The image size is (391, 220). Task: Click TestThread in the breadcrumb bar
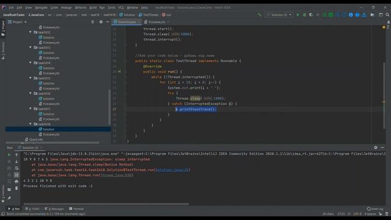point(148,15)
